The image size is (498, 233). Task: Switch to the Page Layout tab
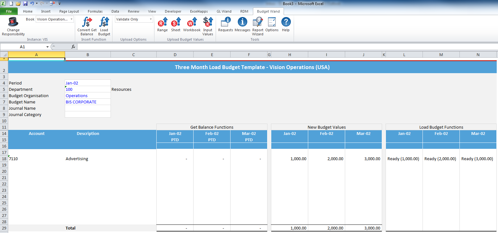coord(69,11)
